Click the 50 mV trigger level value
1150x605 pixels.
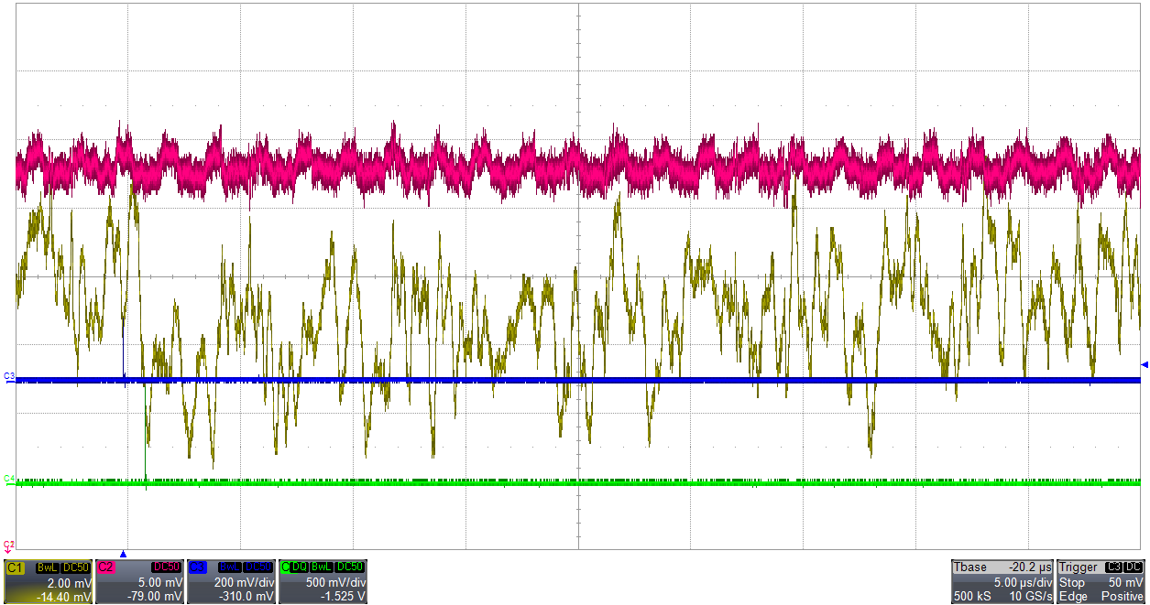1126,582
